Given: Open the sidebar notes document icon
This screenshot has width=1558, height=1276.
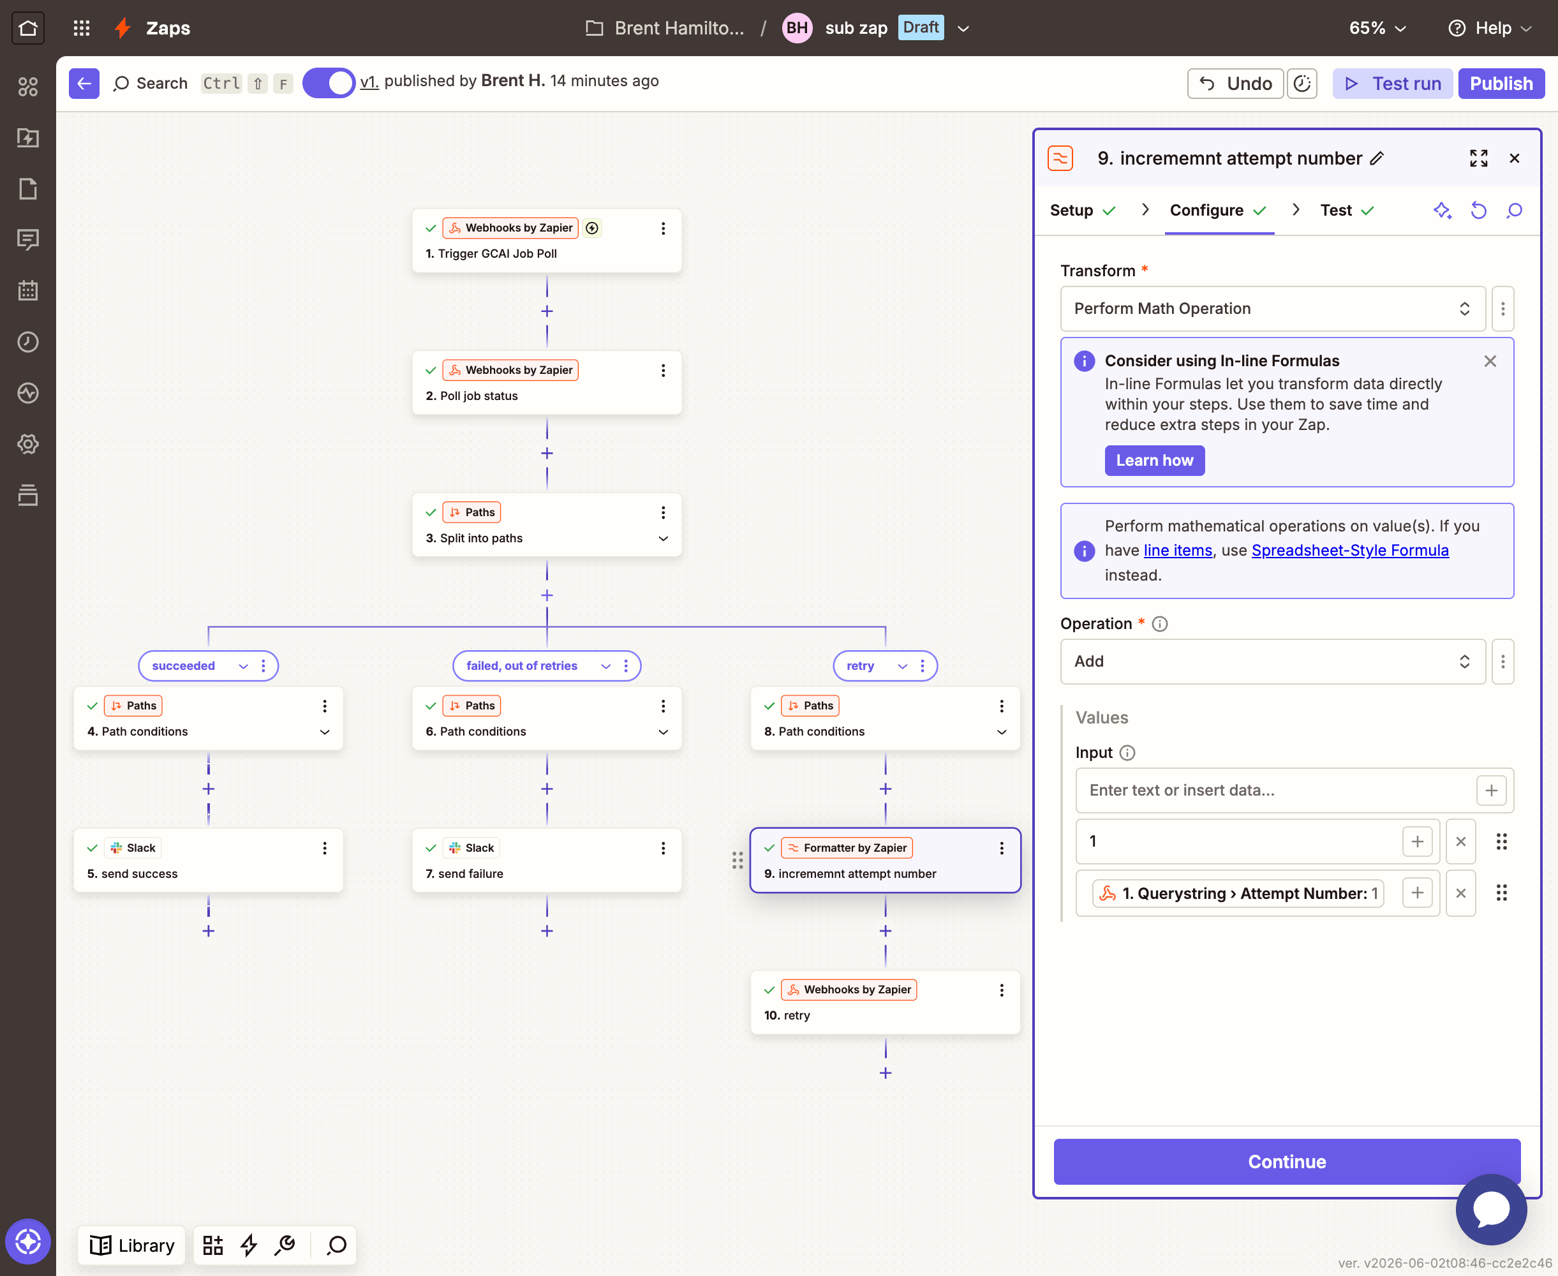Looking at the screenshot, I should pos(28,189).
